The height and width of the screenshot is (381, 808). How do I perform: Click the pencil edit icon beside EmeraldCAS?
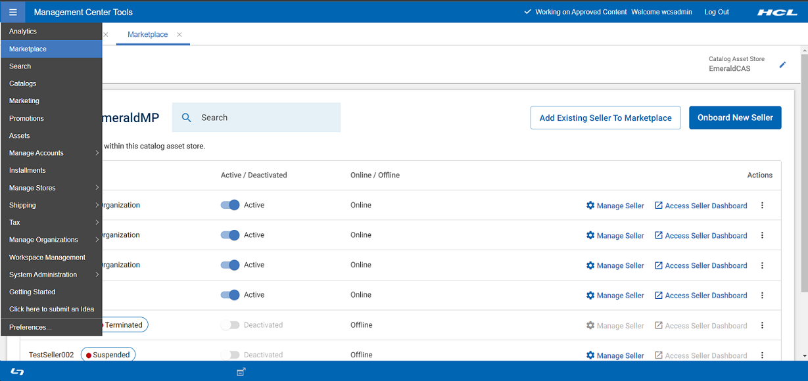coord(782,64)
